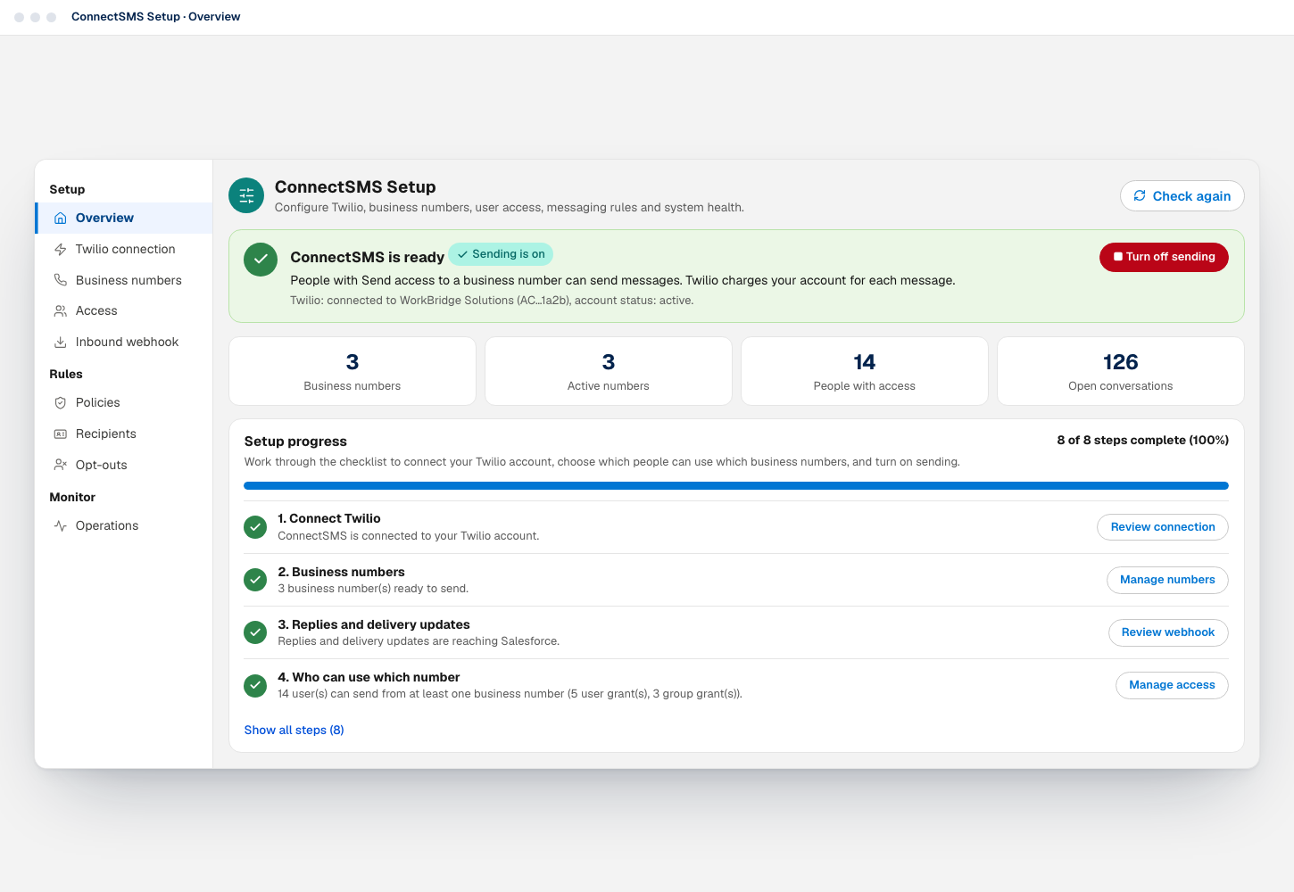Image resolution: width=1294 pixels, height=892 pixels.
Task: Click the Check again button
Action: pyautogui.click(x=1182, y=196)
